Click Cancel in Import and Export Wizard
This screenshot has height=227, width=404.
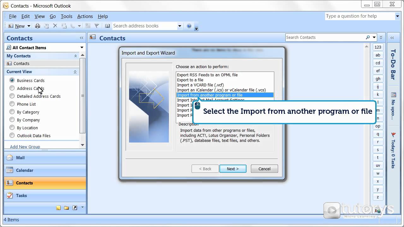(x=264, y=169)
